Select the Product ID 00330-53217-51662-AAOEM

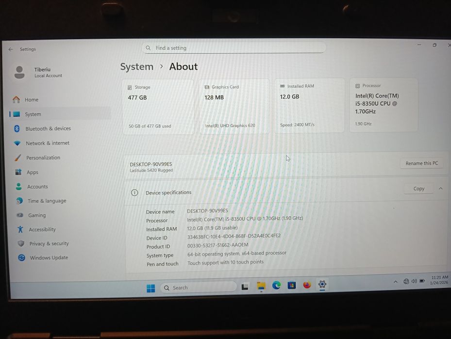pos(218,245)
